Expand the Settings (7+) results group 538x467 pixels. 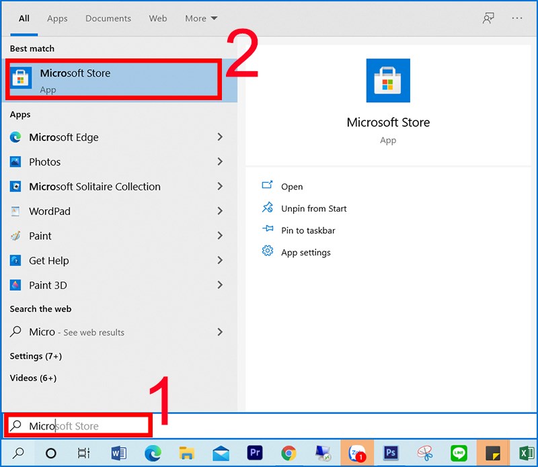coord(36,355)
